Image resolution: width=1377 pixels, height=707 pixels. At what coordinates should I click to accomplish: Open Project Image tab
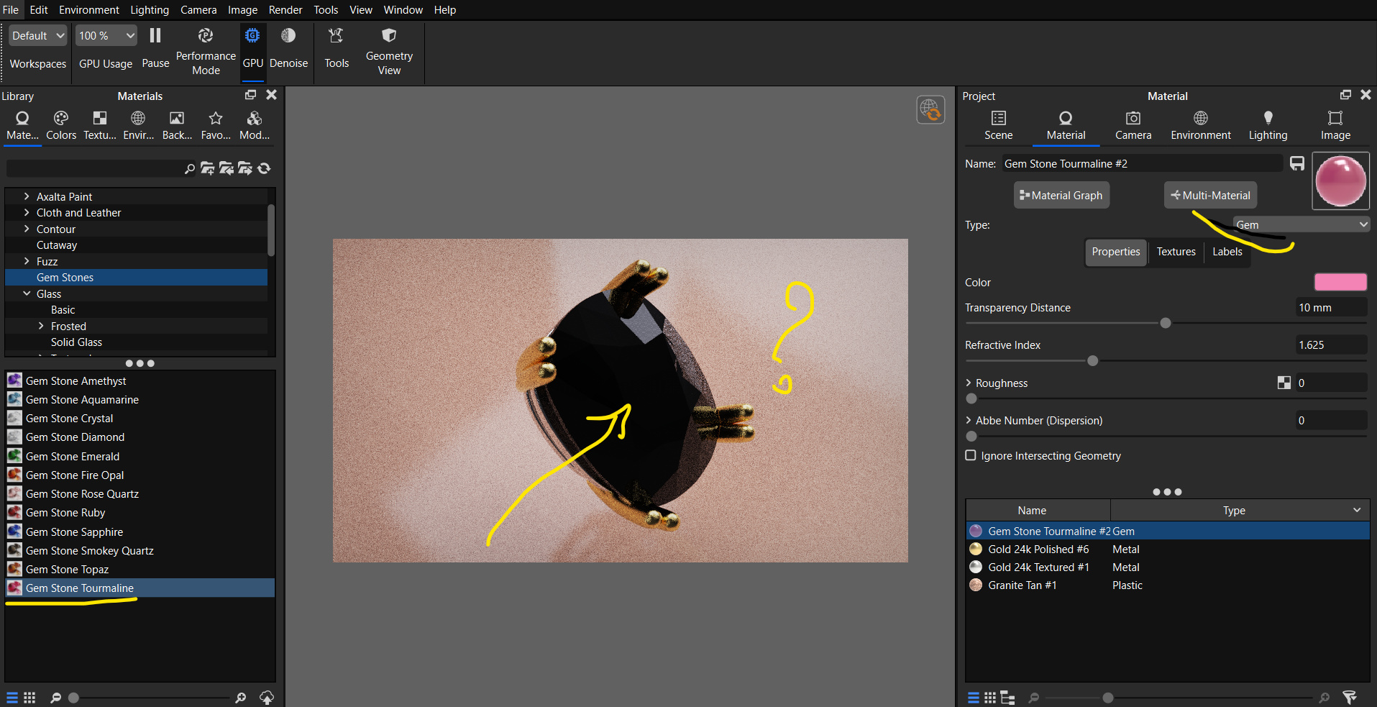pyautogui.click(x=1335, y=126)
